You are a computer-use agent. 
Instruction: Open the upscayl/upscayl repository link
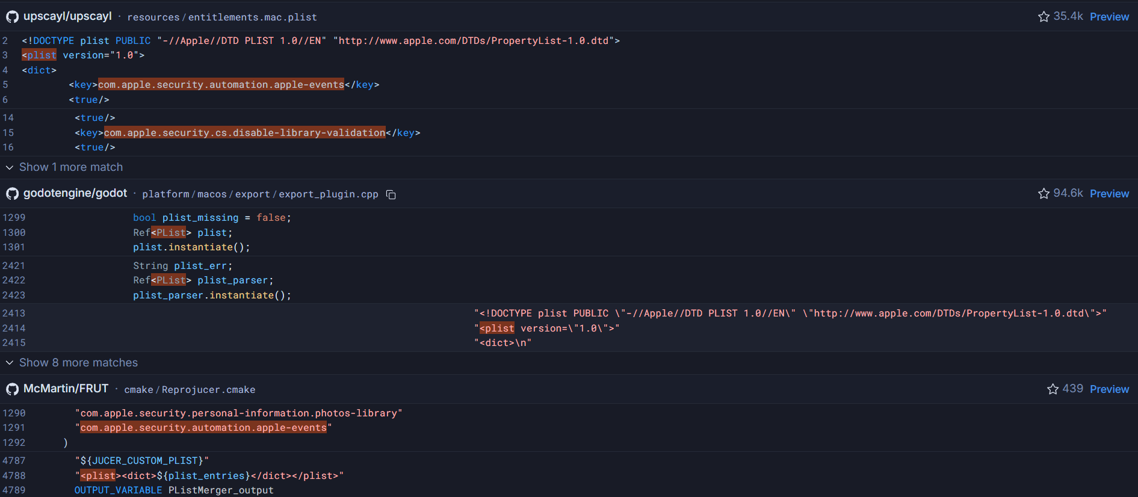(67, 16)
